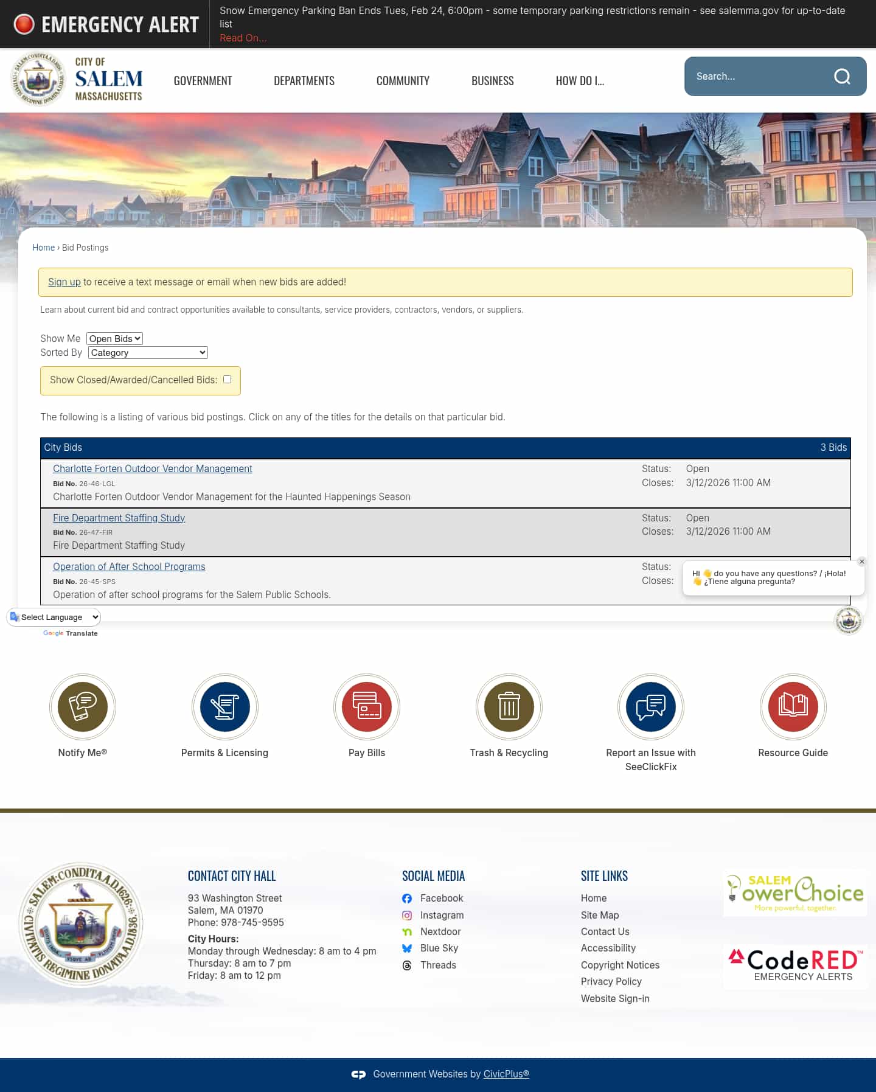Viewport: 876px width, 1092px height.
Task: Click the Threads icon in footer
Action: click(x=407, y=965)
